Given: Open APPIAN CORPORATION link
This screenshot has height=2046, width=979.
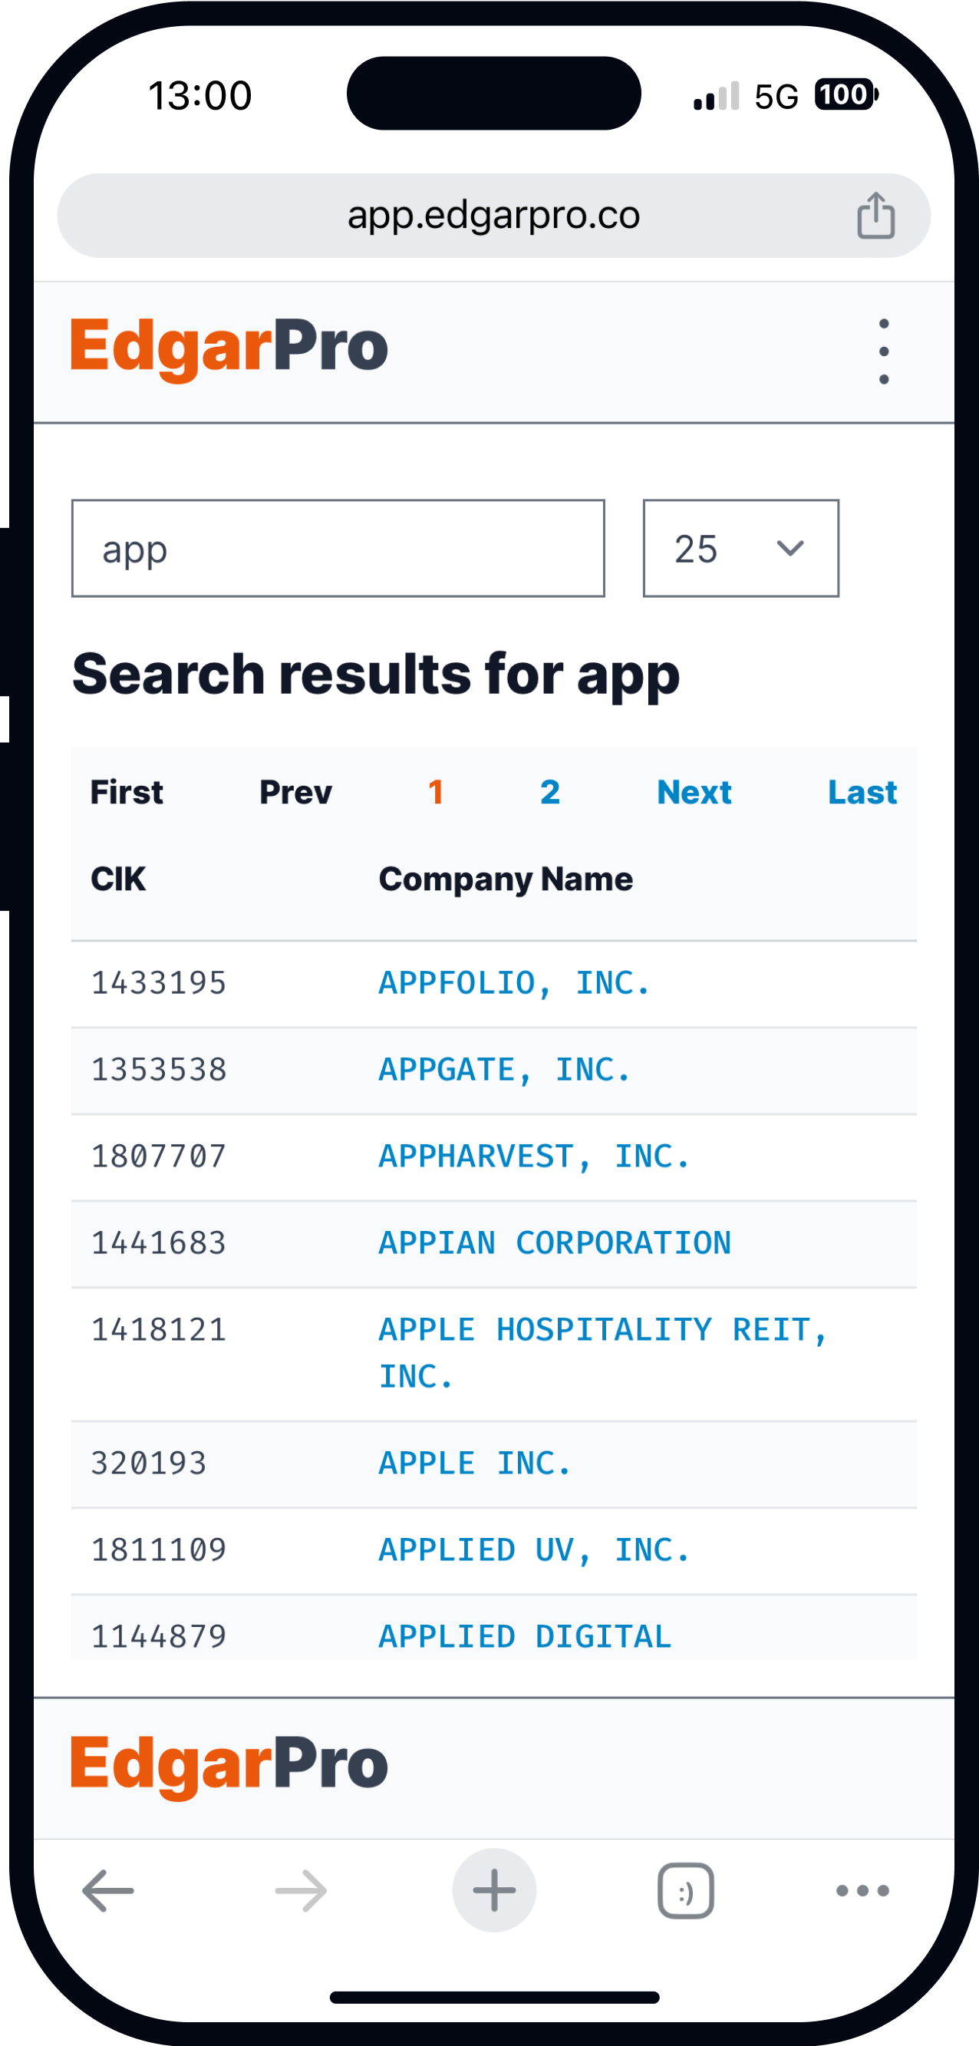Looking at the screenshot, I should [554, 1243].
